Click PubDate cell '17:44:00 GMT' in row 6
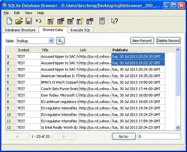 tap(138, 89)
